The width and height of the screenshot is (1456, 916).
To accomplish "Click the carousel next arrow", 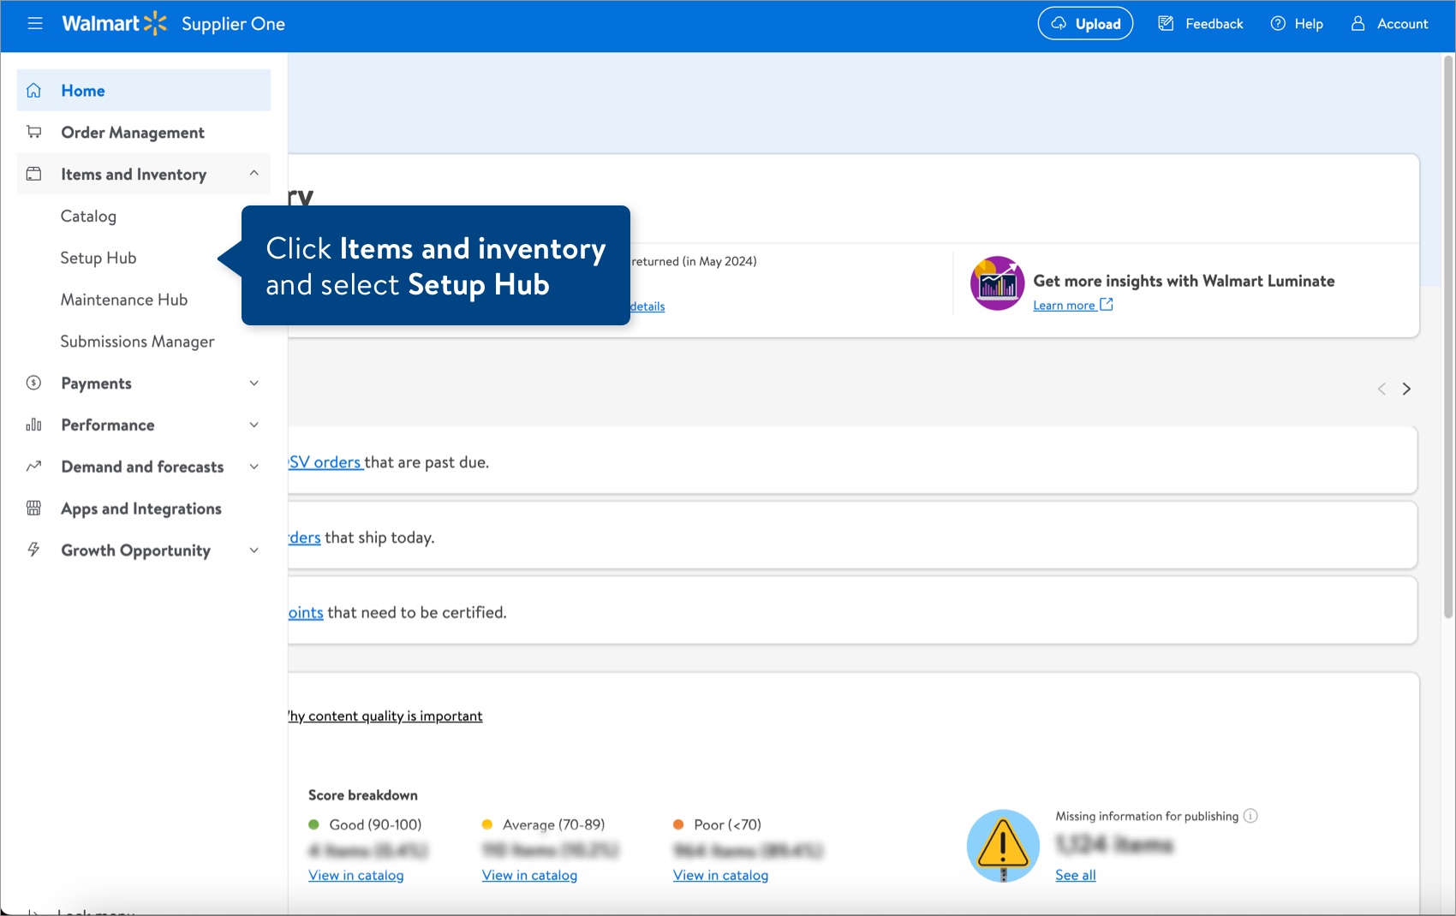I will pyautogui.click(x=1407, y=389).
